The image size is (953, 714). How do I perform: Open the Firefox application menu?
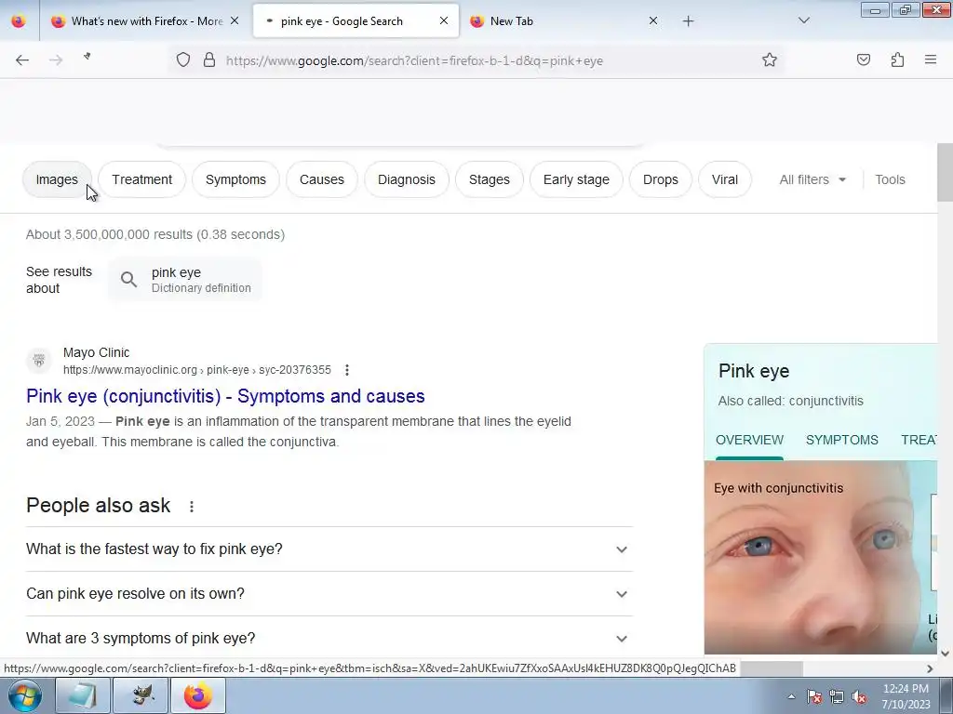coord(931,59)
